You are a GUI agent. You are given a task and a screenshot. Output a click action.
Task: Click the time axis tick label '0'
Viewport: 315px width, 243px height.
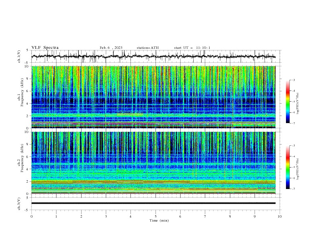pyautogui.click(x=31, y=216)
